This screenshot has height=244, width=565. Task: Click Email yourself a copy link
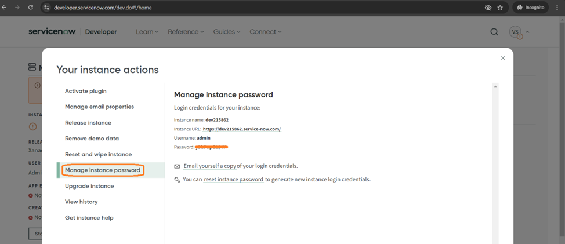[x=209, y=166]
